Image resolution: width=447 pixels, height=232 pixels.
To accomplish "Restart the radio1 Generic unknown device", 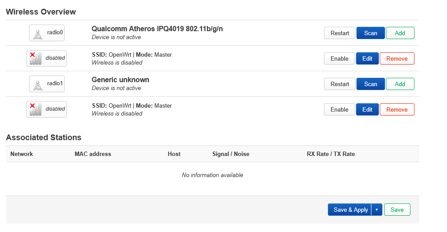I will 339,84.
